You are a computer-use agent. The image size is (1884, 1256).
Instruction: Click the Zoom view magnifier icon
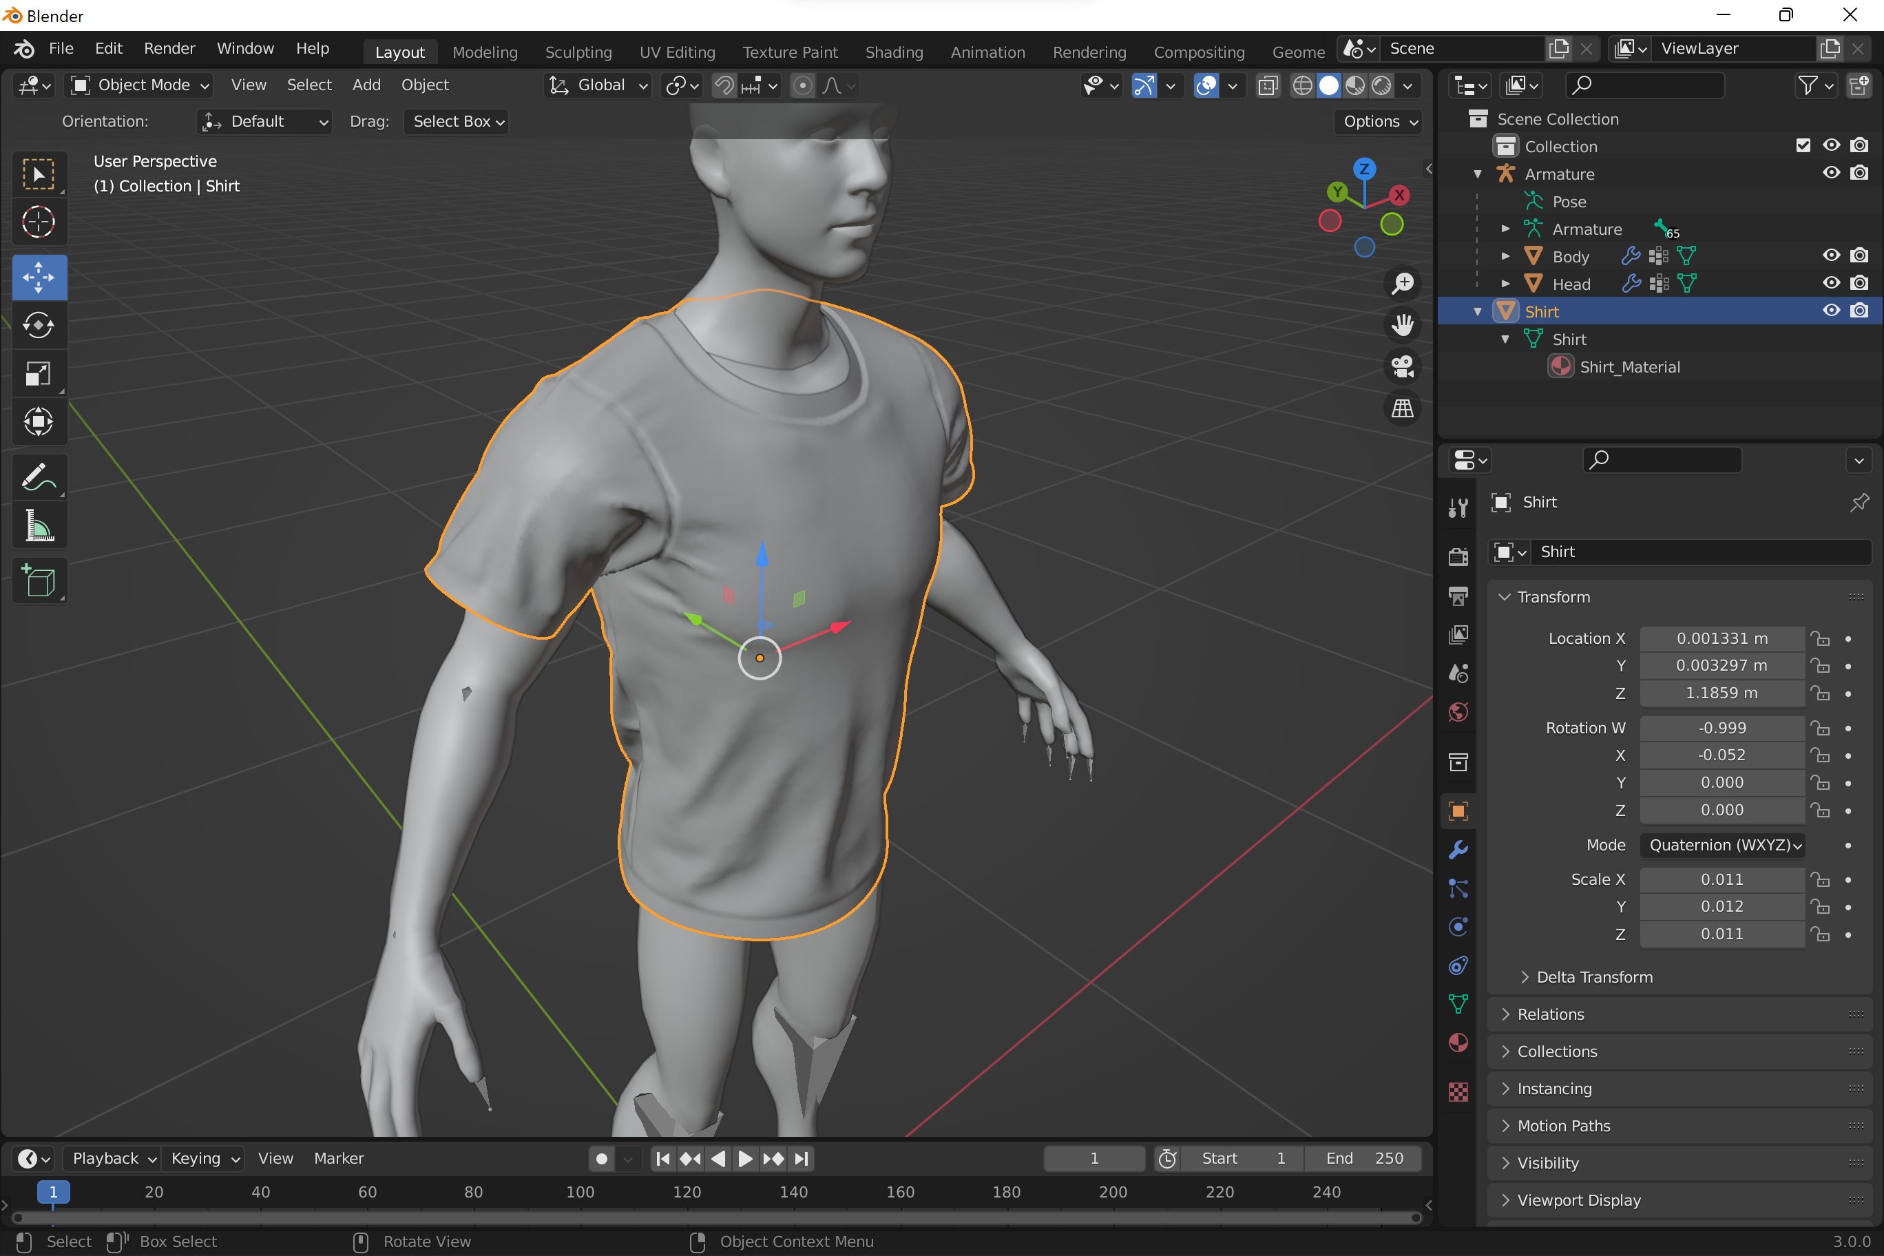tap(1403, 283)
